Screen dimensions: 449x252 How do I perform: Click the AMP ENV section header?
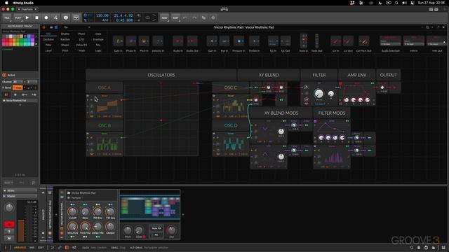[x=357, y=75]
